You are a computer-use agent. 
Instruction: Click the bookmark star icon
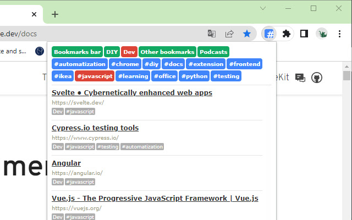click(x=247, y=34)
